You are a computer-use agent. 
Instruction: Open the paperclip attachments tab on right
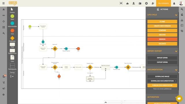(182, 31)
